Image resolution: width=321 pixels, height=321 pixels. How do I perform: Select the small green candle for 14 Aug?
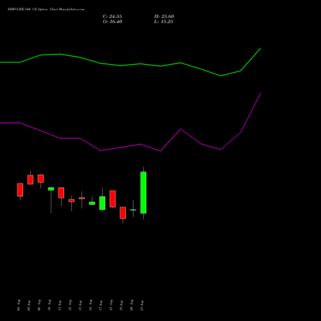[92, 203]
